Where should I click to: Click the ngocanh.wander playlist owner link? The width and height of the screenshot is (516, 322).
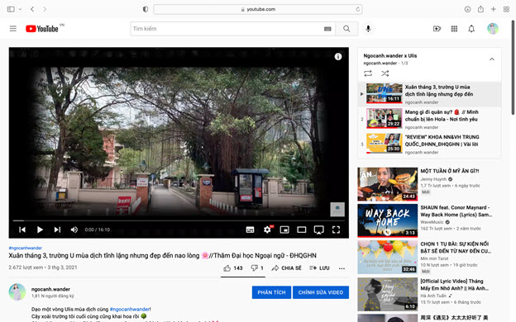tap(380, 63)
